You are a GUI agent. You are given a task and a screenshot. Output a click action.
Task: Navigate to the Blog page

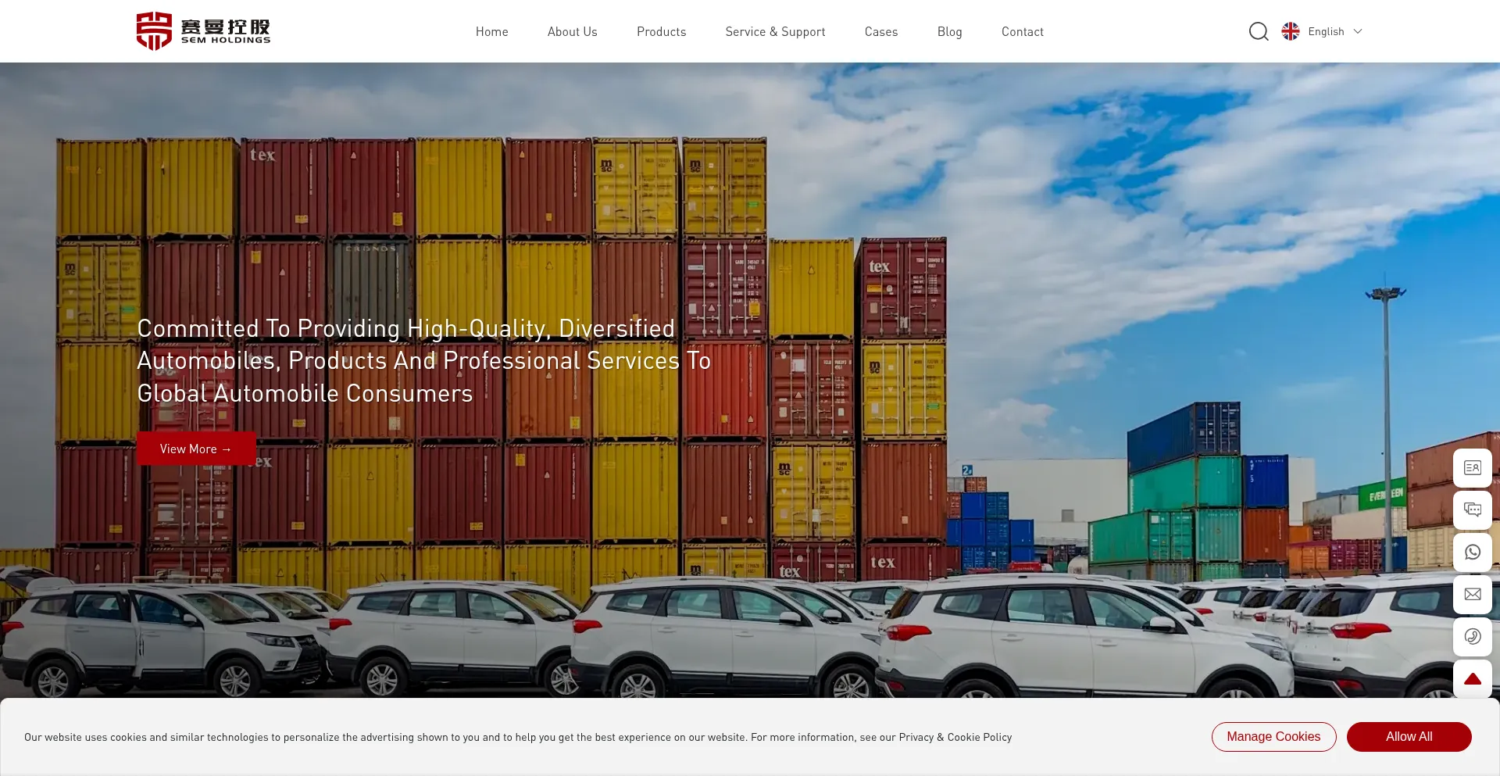click(x=949, y=31)
